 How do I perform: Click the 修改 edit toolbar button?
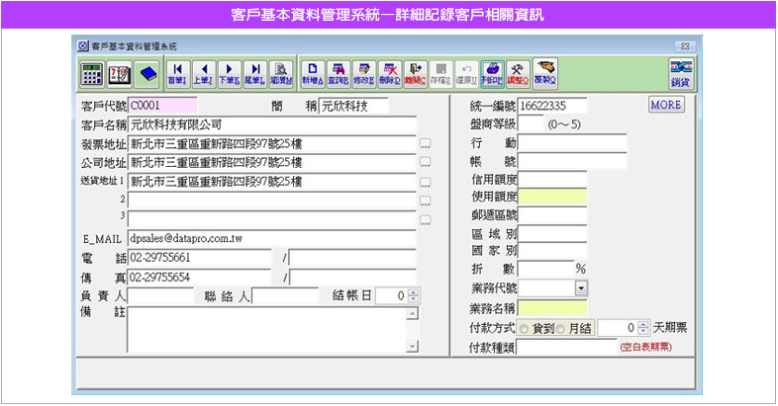coord(363,73)
